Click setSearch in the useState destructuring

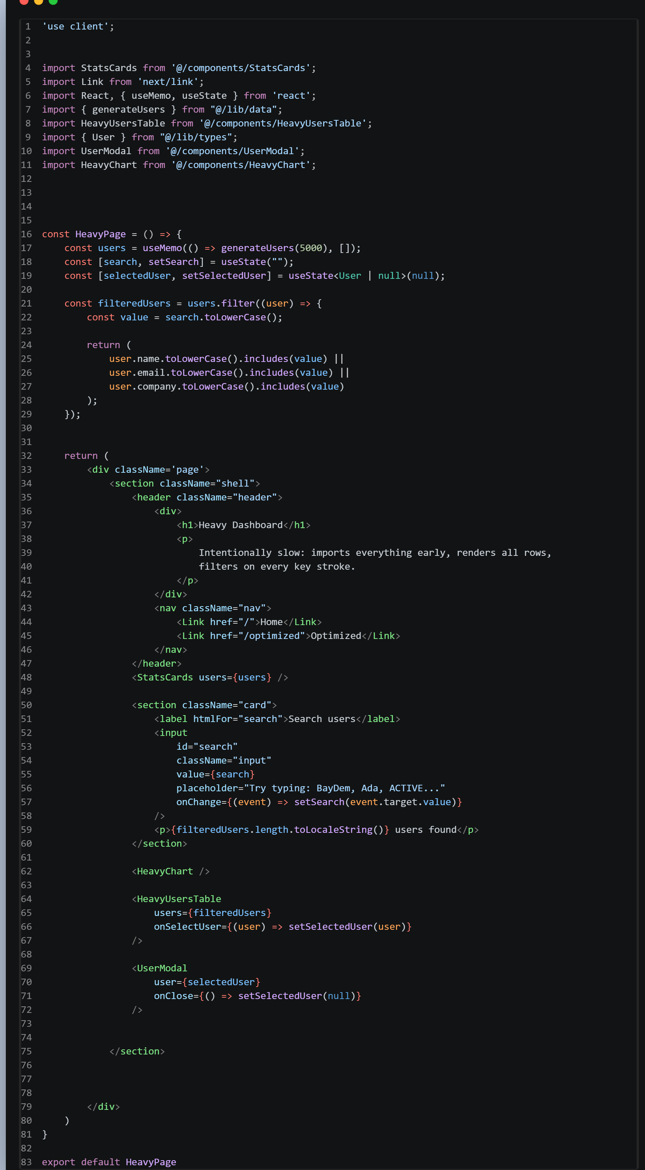click(173, 262)
